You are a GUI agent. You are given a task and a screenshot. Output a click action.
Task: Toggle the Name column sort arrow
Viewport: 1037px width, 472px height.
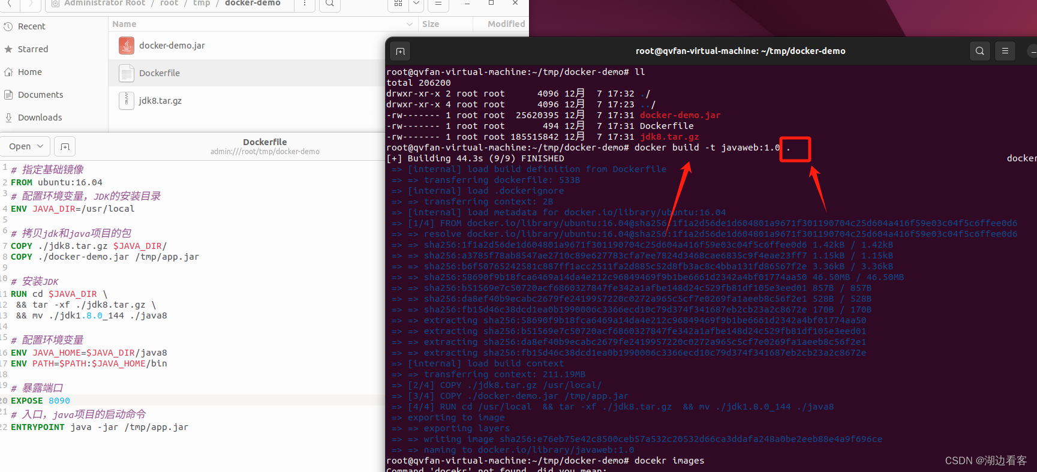(x=410, y=24)
